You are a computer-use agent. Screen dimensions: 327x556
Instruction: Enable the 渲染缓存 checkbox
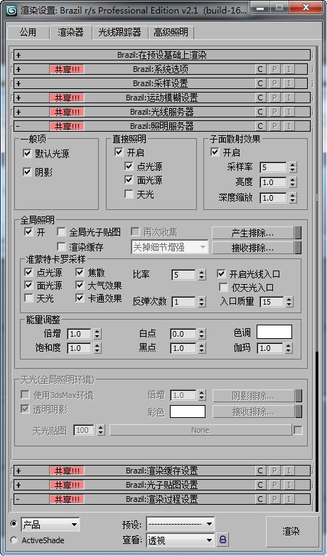62,246
